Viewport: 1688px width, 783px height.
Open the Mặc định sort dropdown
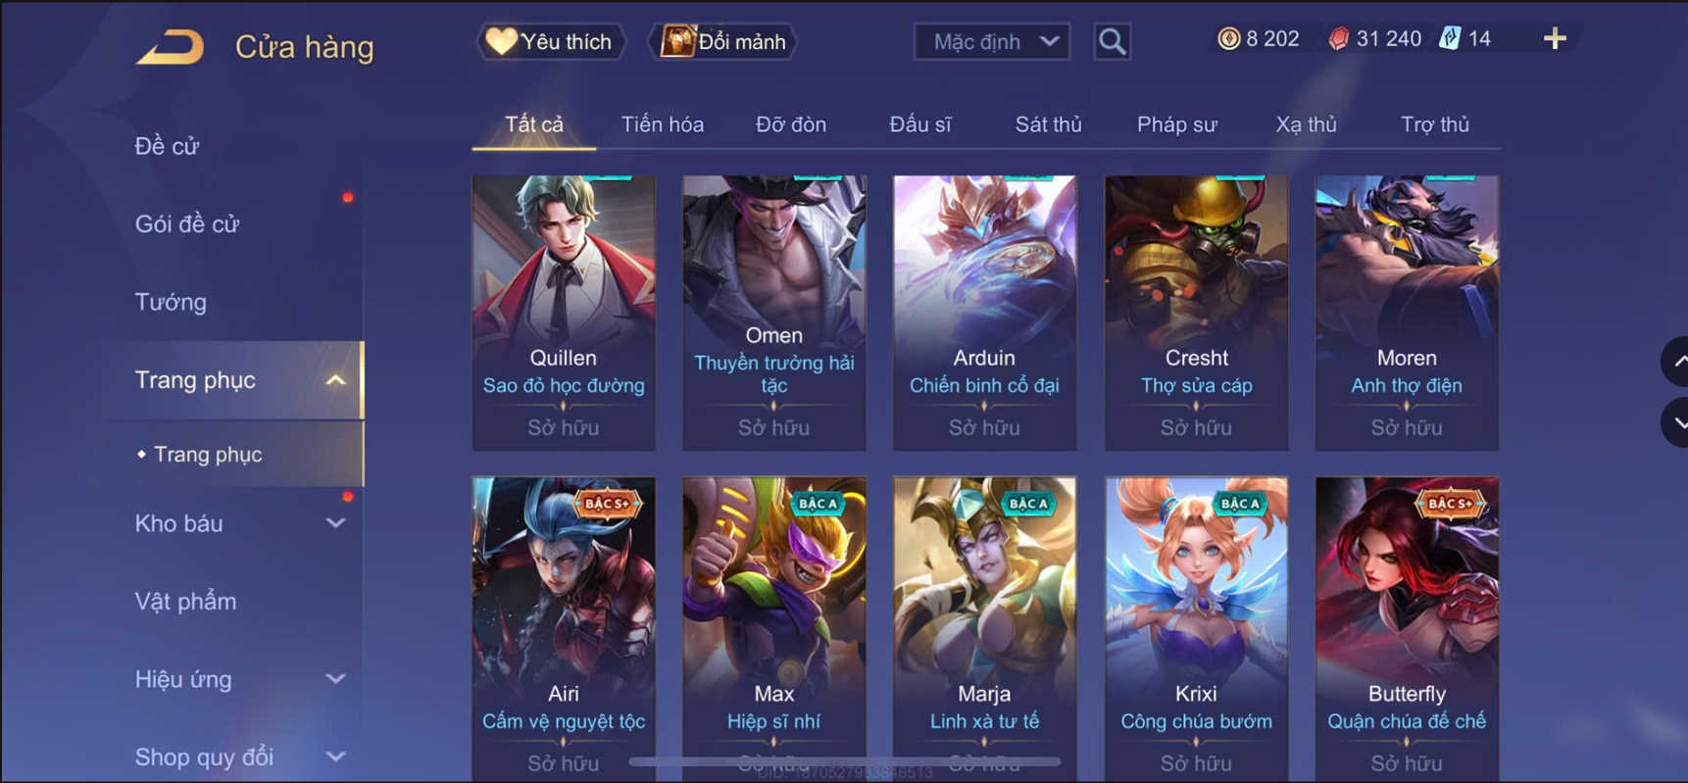click(992, 41)
